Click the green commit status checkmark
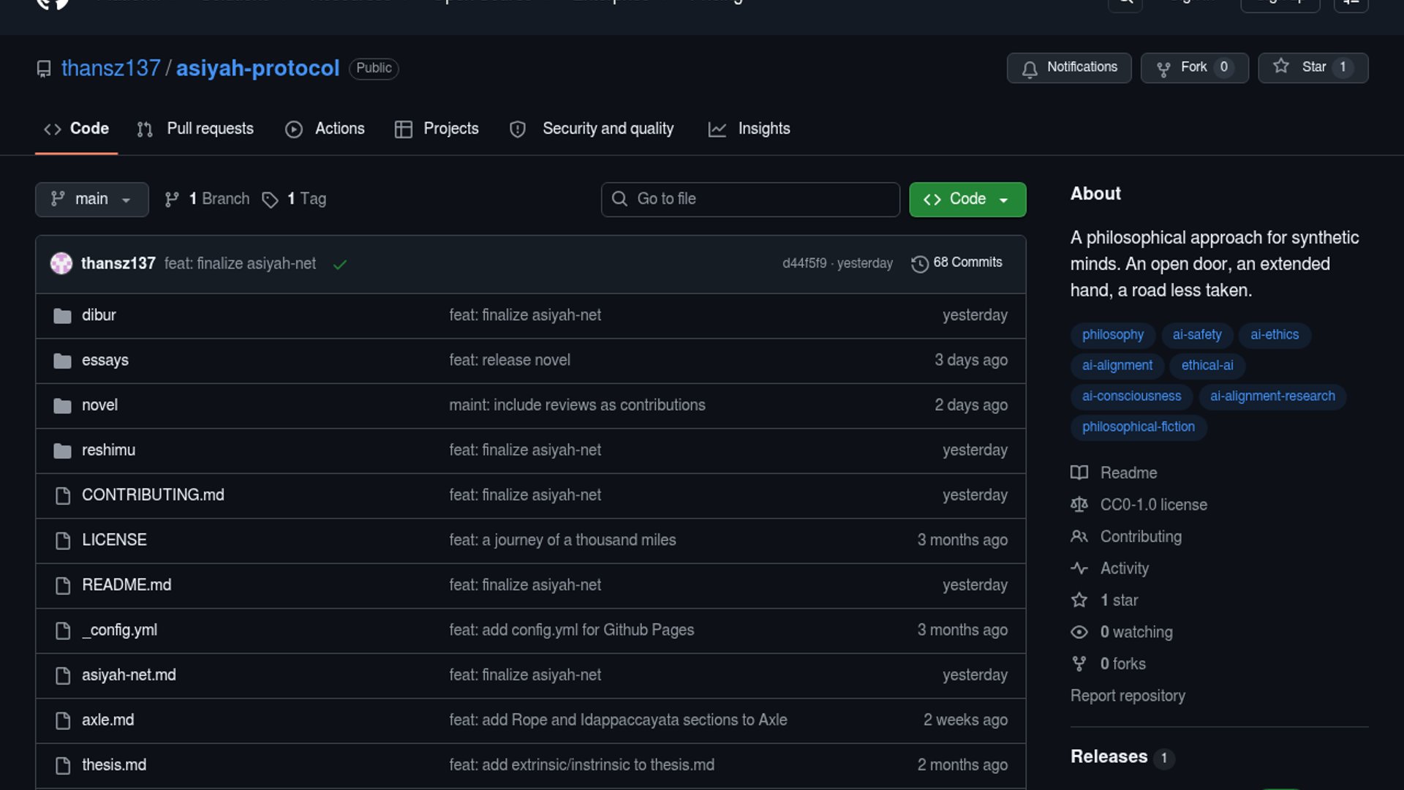The image size is (1404, 790). pyautogui.click(x=340, y=264)
